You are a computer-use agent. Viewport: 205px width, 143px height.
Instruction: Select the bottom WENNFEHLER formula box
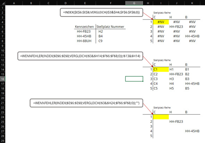87,103
